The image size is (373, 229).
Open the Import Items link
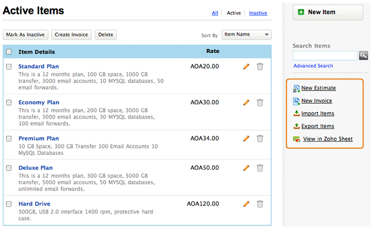[318, 113]
